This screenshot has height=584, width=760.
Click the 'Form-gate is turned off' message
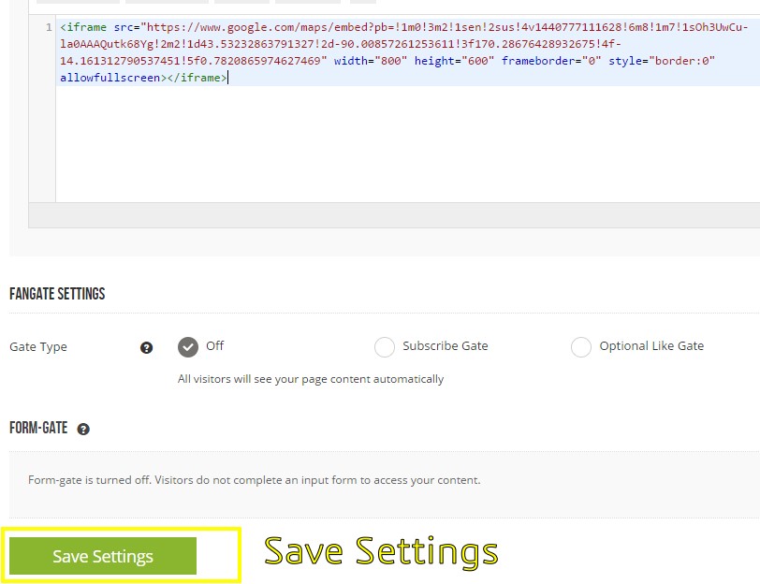coord(254,480)
